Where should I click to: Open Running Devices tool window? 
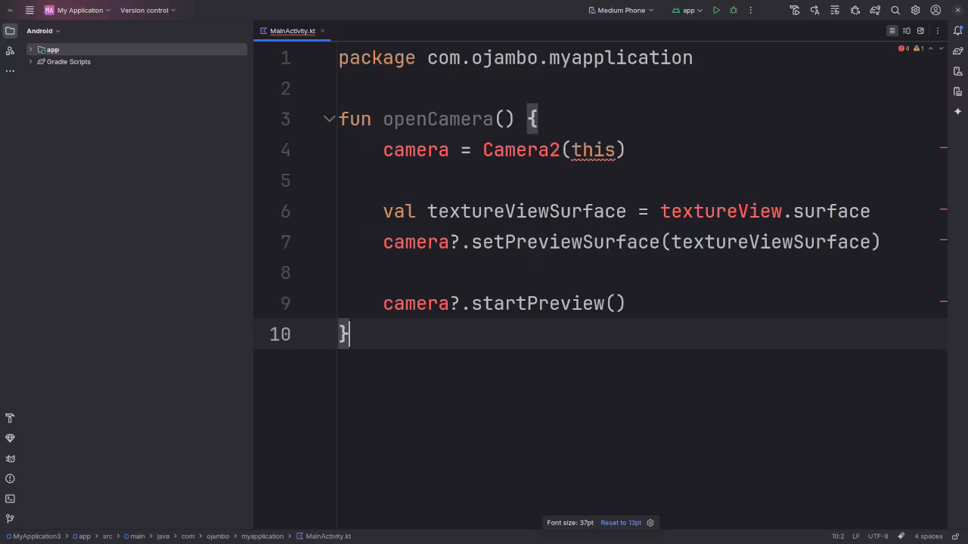[x=958, y=91]
